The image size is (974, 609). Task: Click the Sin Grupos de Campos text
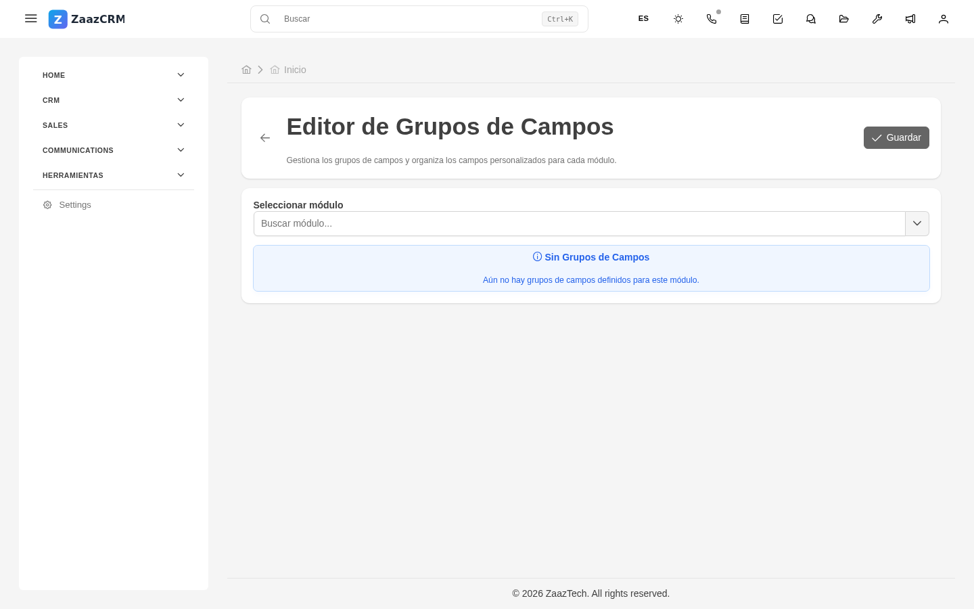[x=597, y=257]
